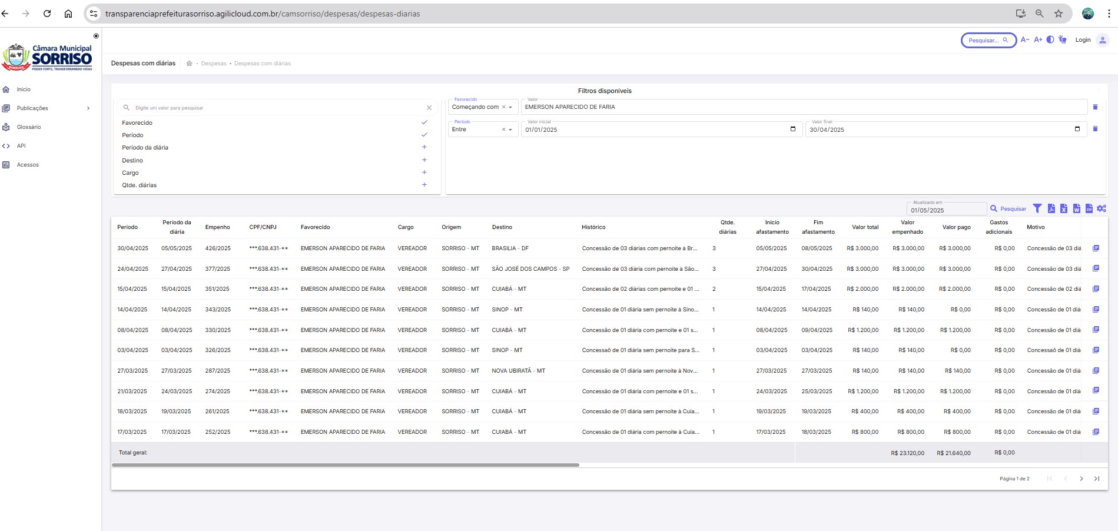Open table settings gears icon
Image resolution: width=1118 pixels, height=531 pixels.
click(x=1102, y=208)
